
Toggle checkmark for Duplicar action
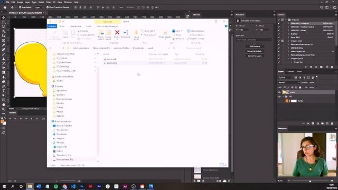(x=279, y=34)
